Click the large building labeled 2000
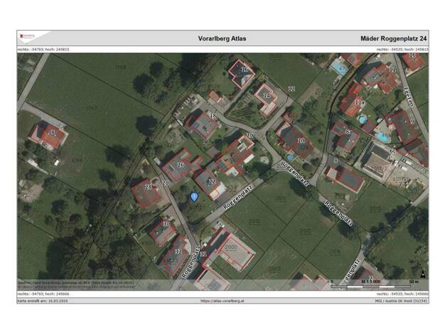The width and height of the screenshot is (445, 334). pos(230,249)
